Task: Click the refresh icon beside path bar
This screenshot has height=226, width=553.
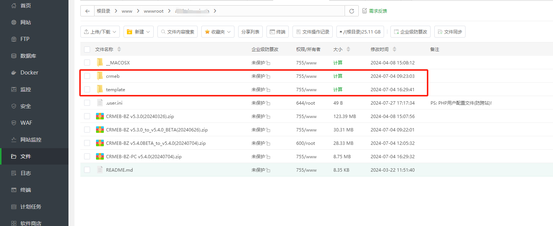Action: tap(352, 11)
